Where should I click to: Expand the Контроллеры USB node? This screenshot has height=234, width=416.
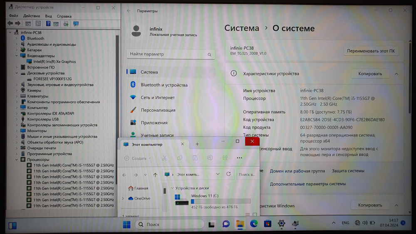tap(17, 119)
